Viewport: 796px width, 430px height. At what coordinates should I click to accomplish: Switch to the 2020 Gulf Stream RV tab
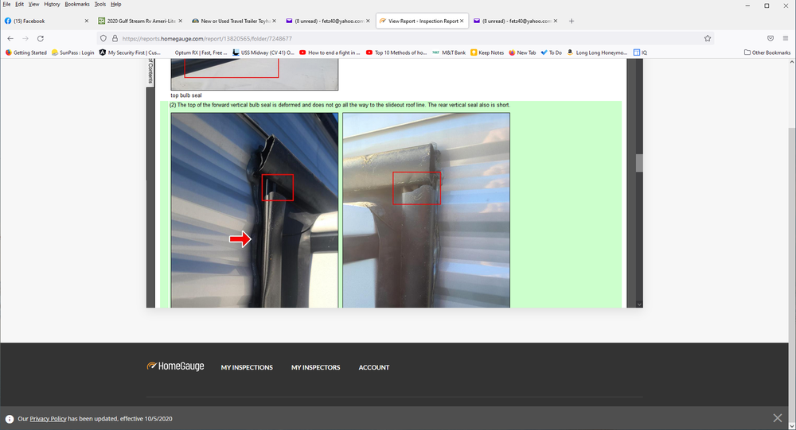(135, 21)
